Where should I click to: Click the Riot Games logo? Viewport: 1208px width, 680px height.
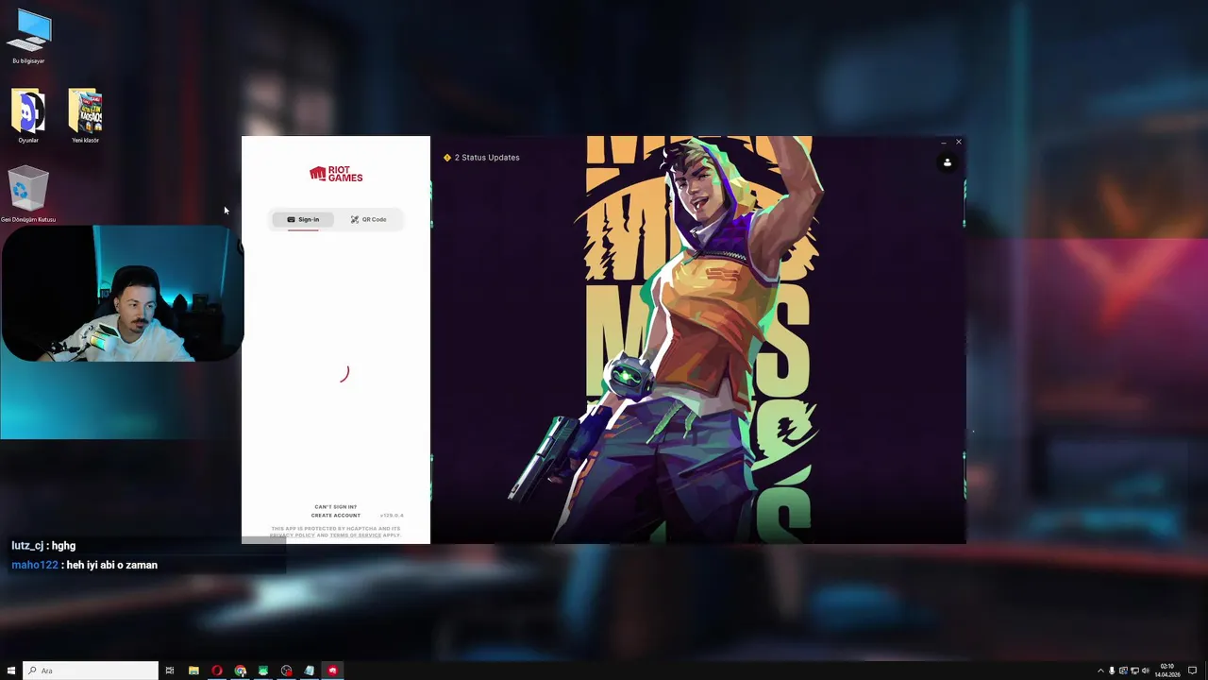pyautogui.click(x=336, y=174)
